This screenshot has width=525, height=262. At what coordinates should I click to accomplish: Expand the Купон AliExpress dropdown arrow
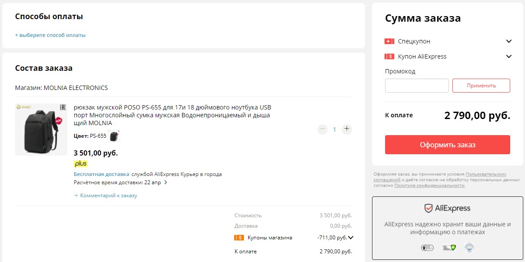509,56
